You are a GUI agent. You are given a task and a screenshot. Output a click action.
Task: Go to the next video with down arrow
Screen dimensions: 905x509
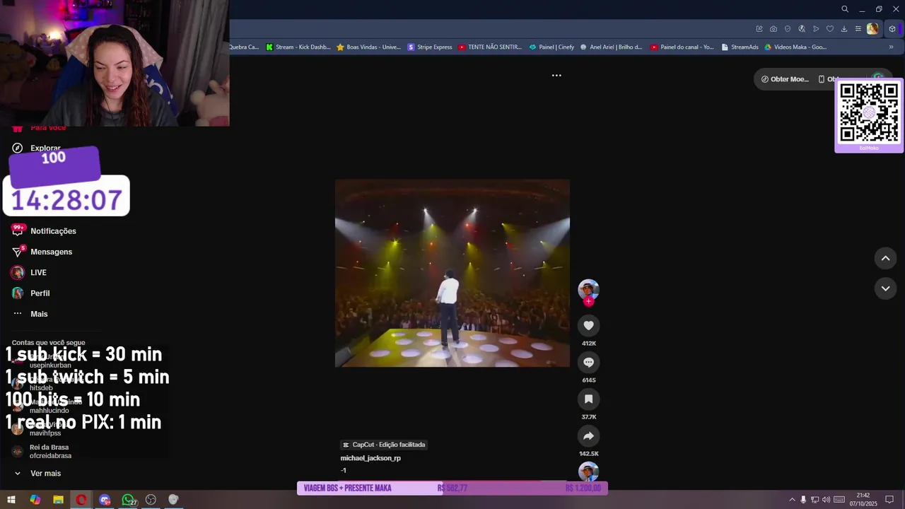(885, 288)
